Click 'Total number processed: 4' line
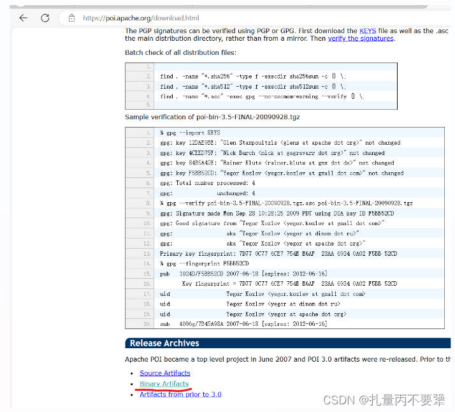 coord(208,183)
